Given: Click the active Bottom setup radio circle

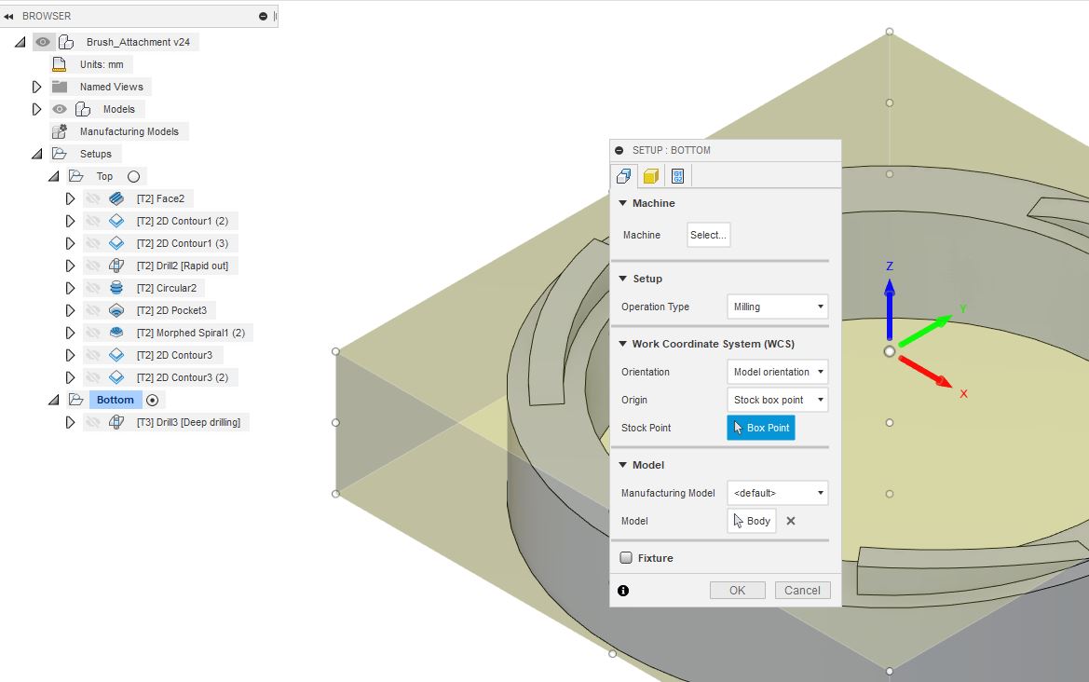Looking at the screenshot, I should 152,400.
